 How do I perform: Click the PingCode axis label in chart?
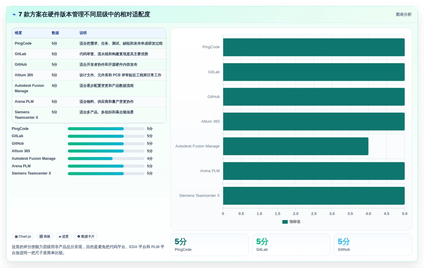coord(211,47)
